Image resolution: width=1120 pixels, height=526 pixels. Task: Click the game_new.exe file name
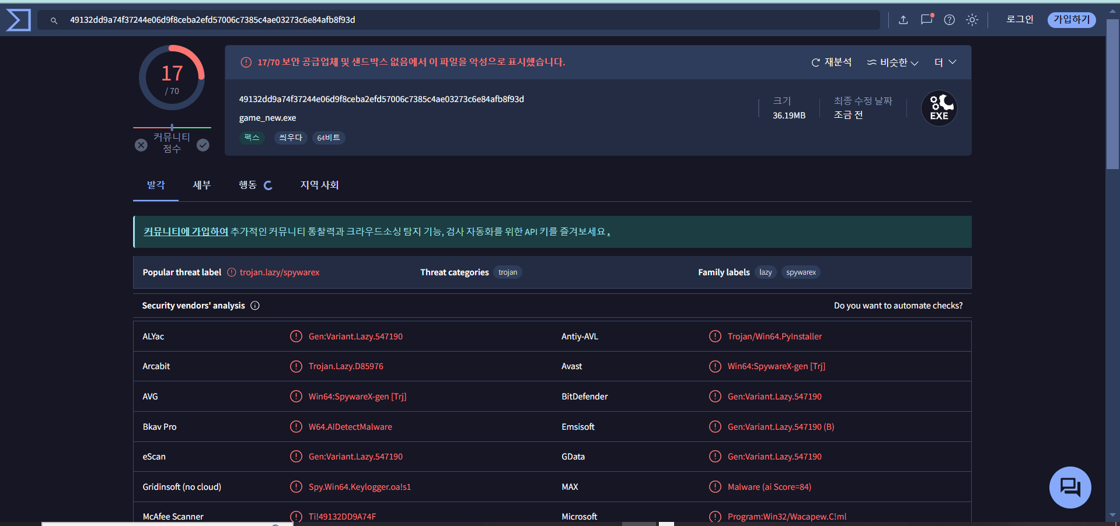click(267, 118)
